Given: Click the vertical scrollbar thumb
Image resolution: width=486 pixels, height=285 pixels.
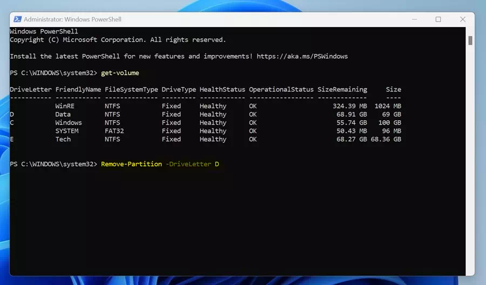Looking at the screenshot, I should pyautogui.click(x=470, y=40).
